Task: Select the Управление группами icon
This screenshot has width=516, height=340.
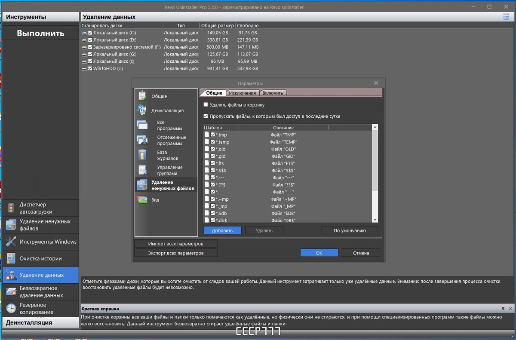Action: [x=142, y=170]
